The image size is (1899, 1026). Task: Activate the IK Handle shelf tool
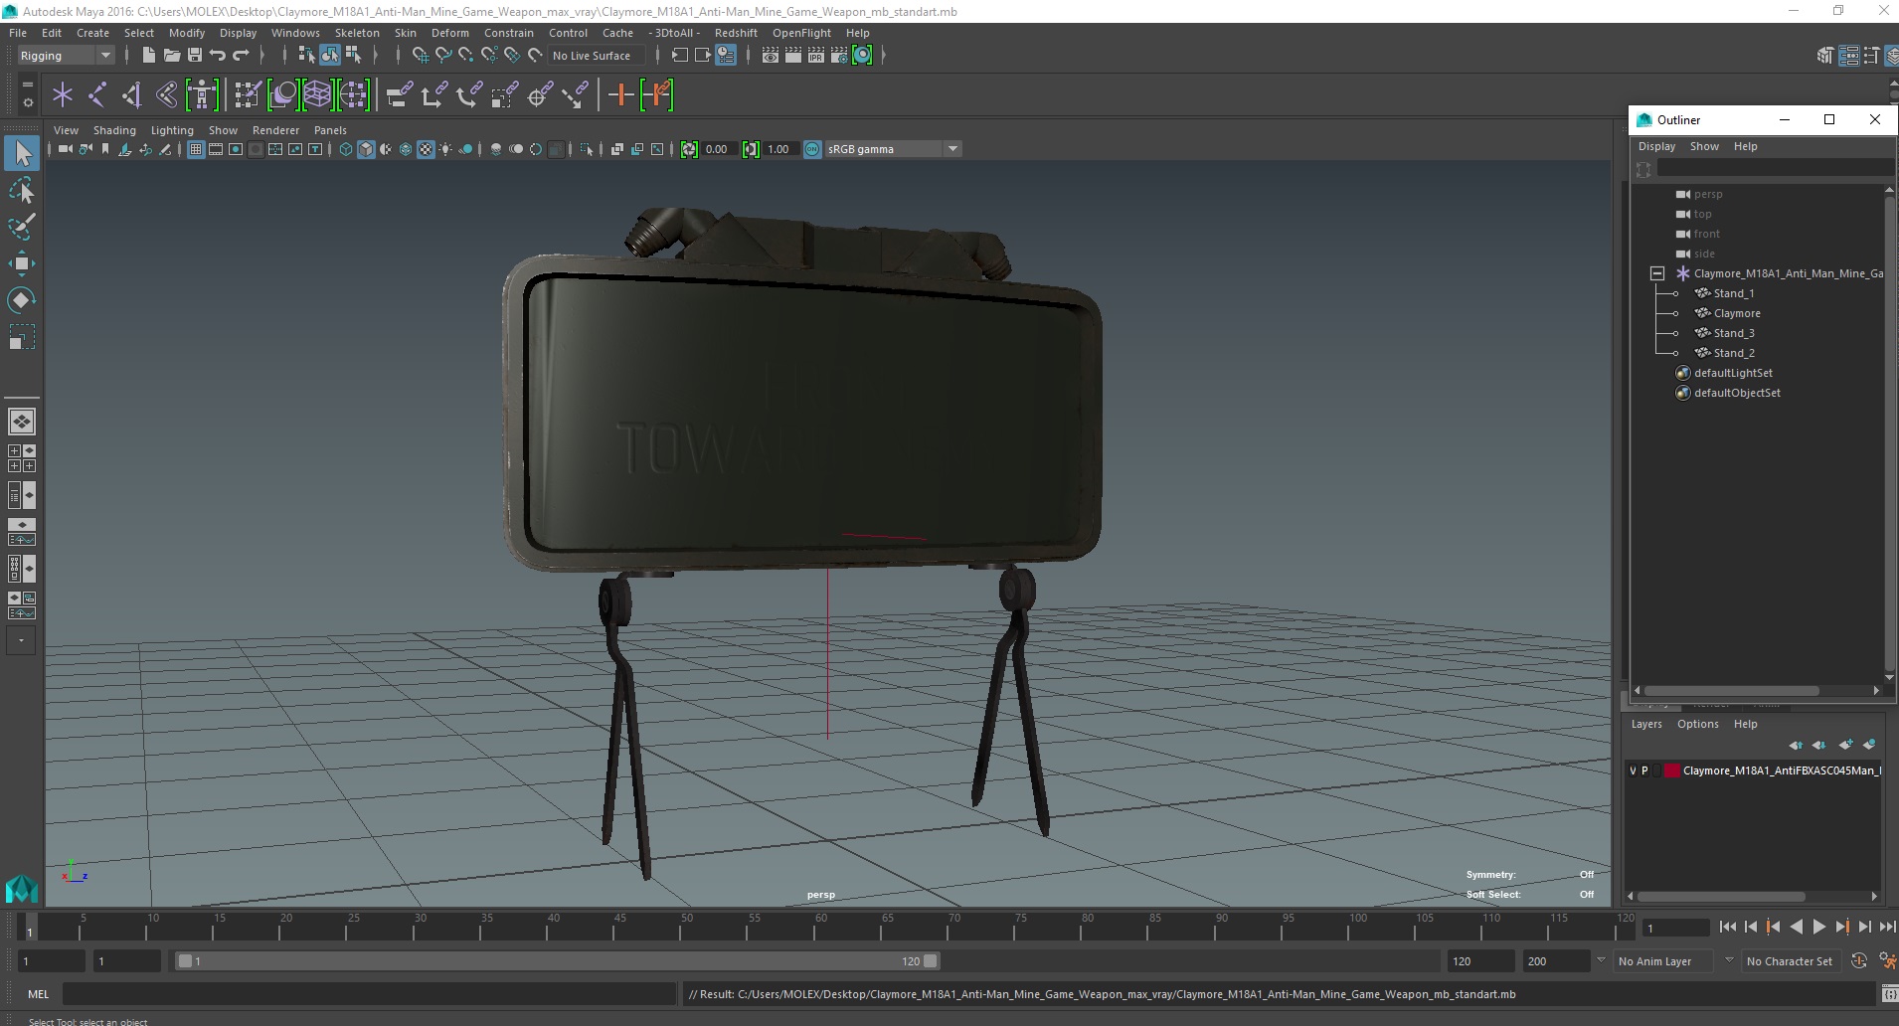(131, 95)
